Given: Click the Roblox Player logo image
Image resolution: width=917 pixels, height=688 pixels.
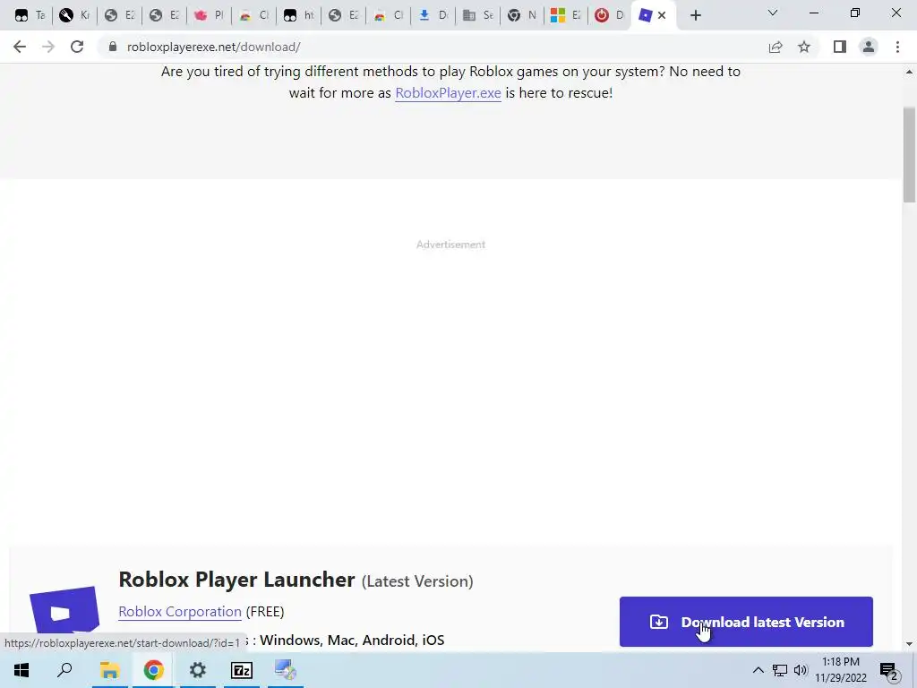Looking at the screenshot, I should (x=64, y=610).
